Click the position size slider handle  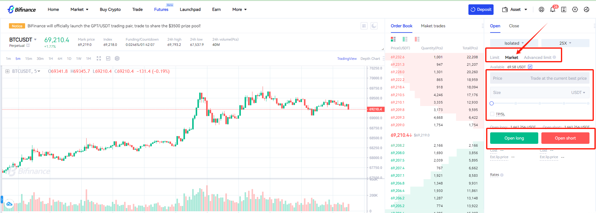(492, 103)
